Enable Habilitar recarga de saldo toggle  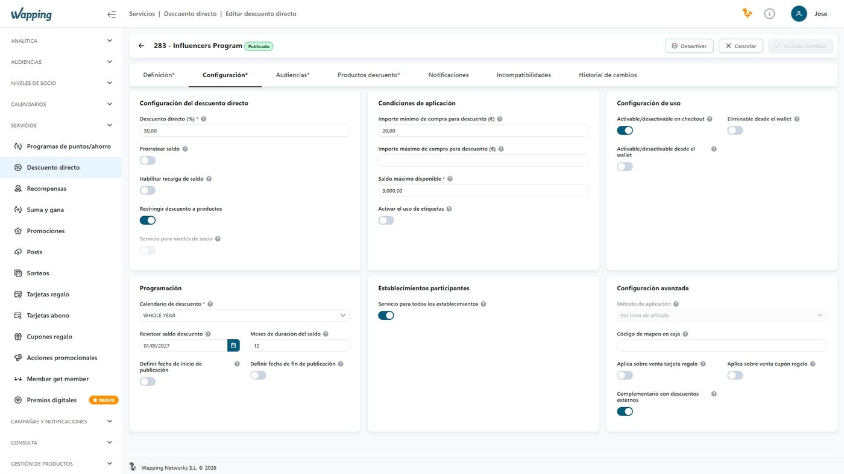point(148,190)
